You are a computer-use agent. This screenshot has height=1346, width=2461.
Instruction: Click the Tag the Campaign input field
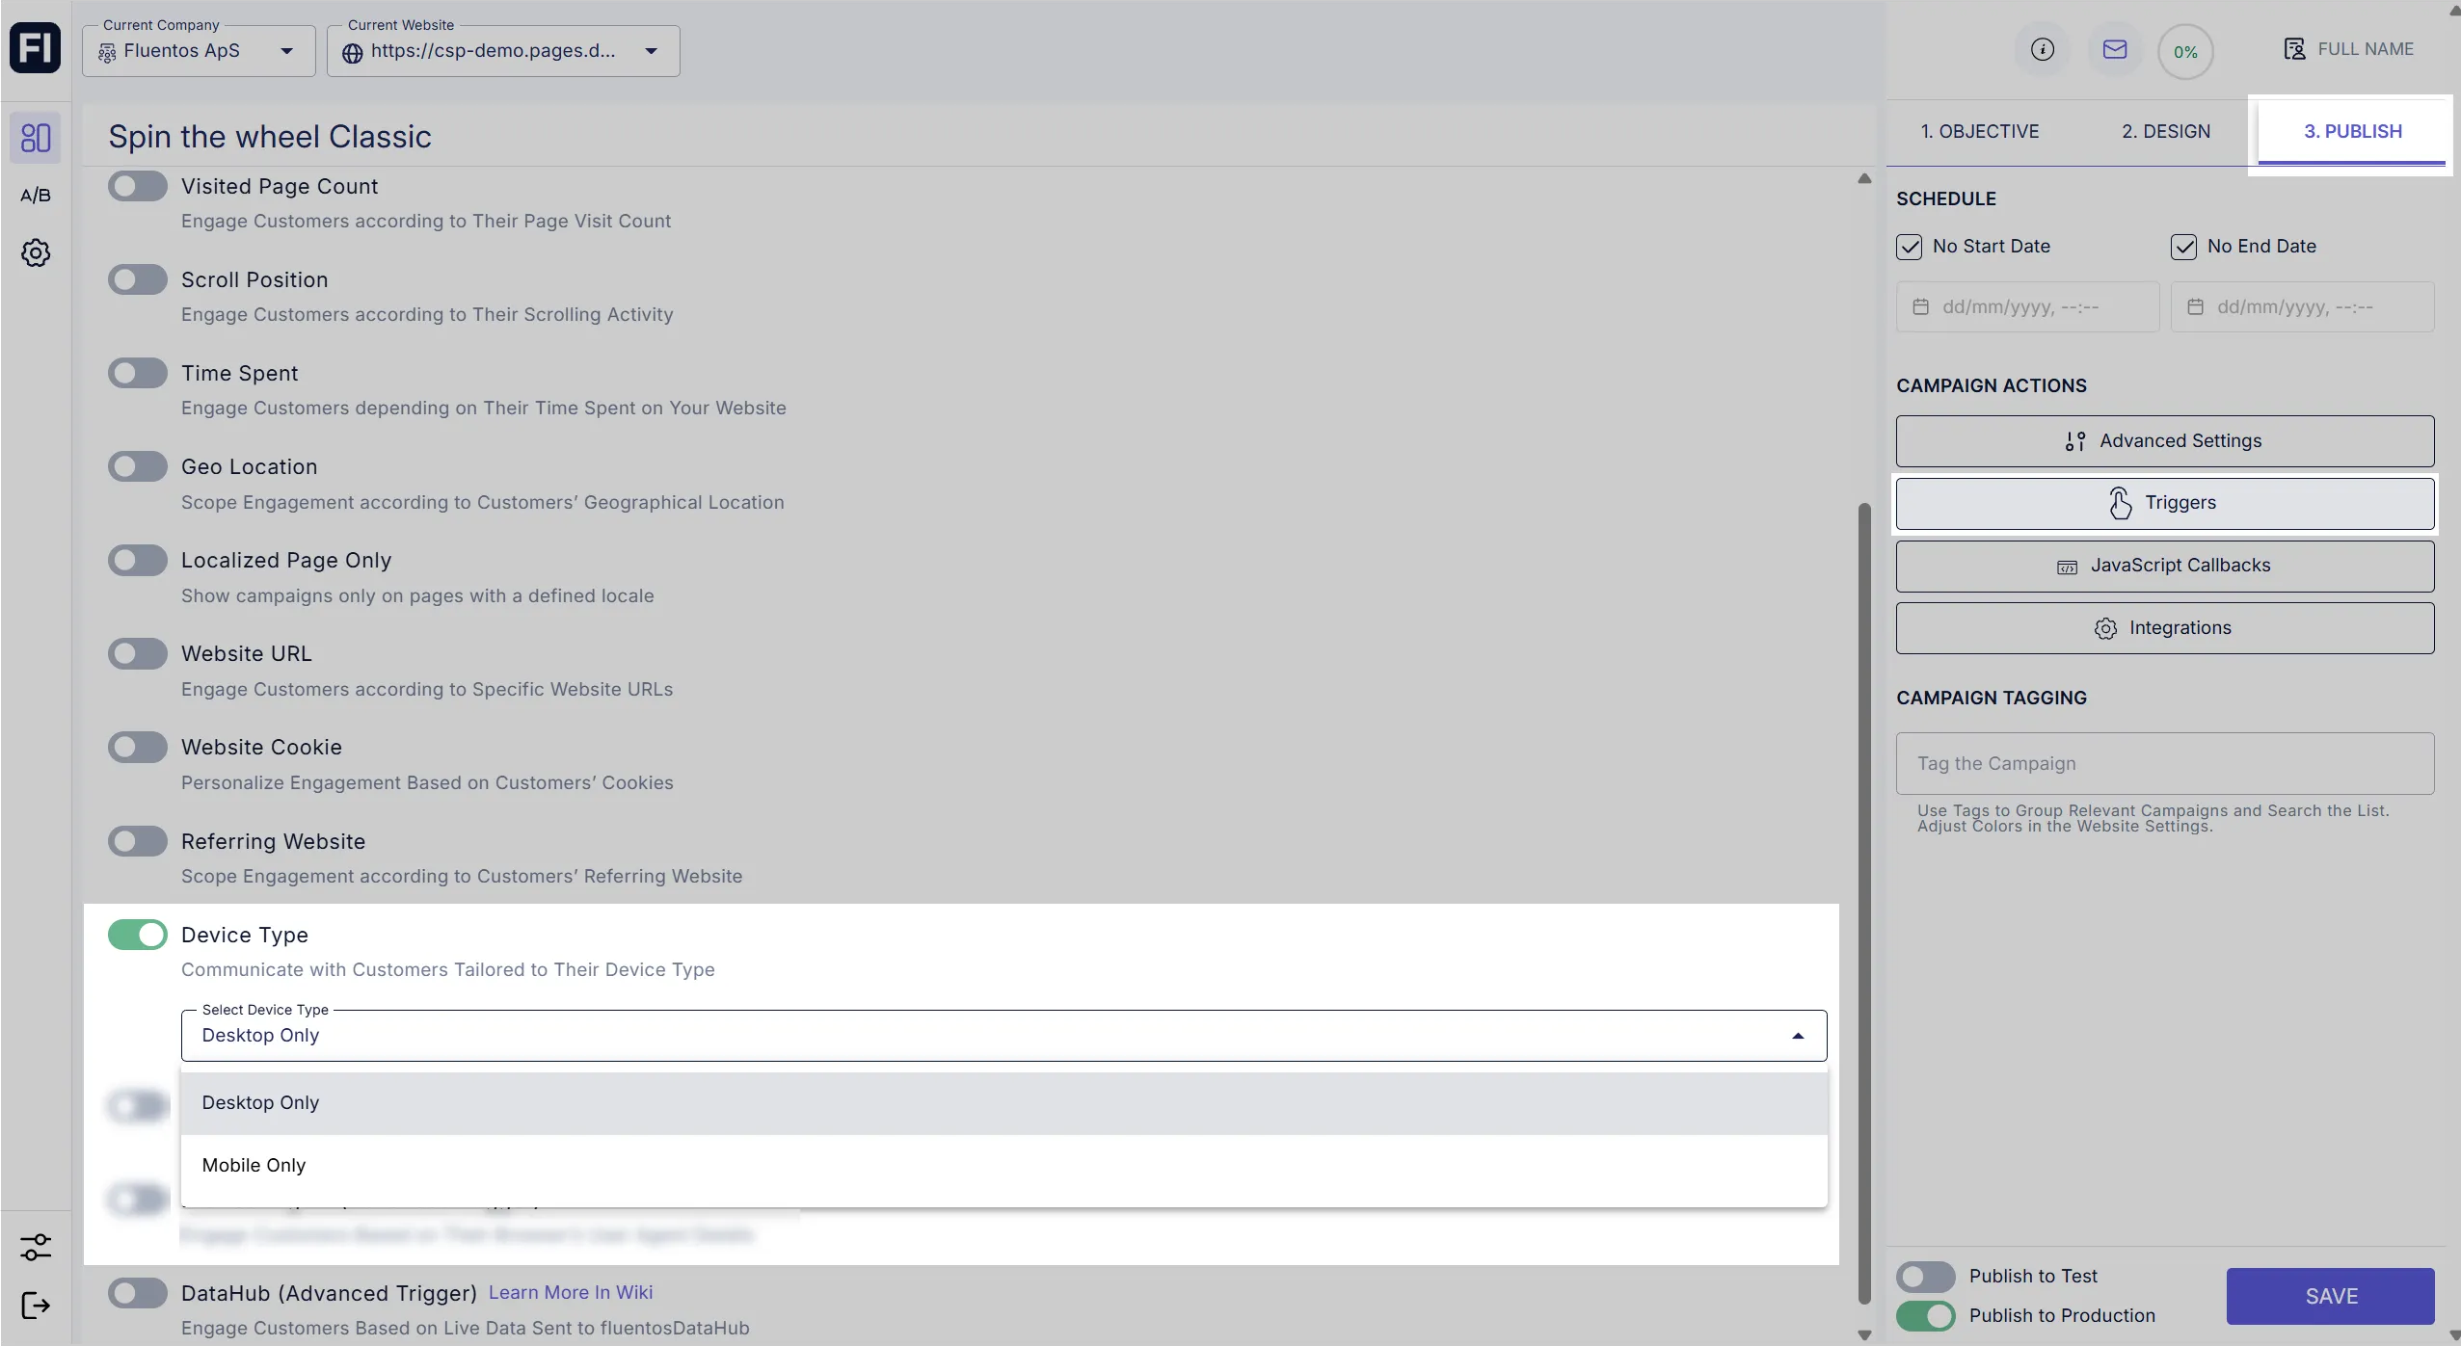pyautogui.click(x=2164, y=763)
